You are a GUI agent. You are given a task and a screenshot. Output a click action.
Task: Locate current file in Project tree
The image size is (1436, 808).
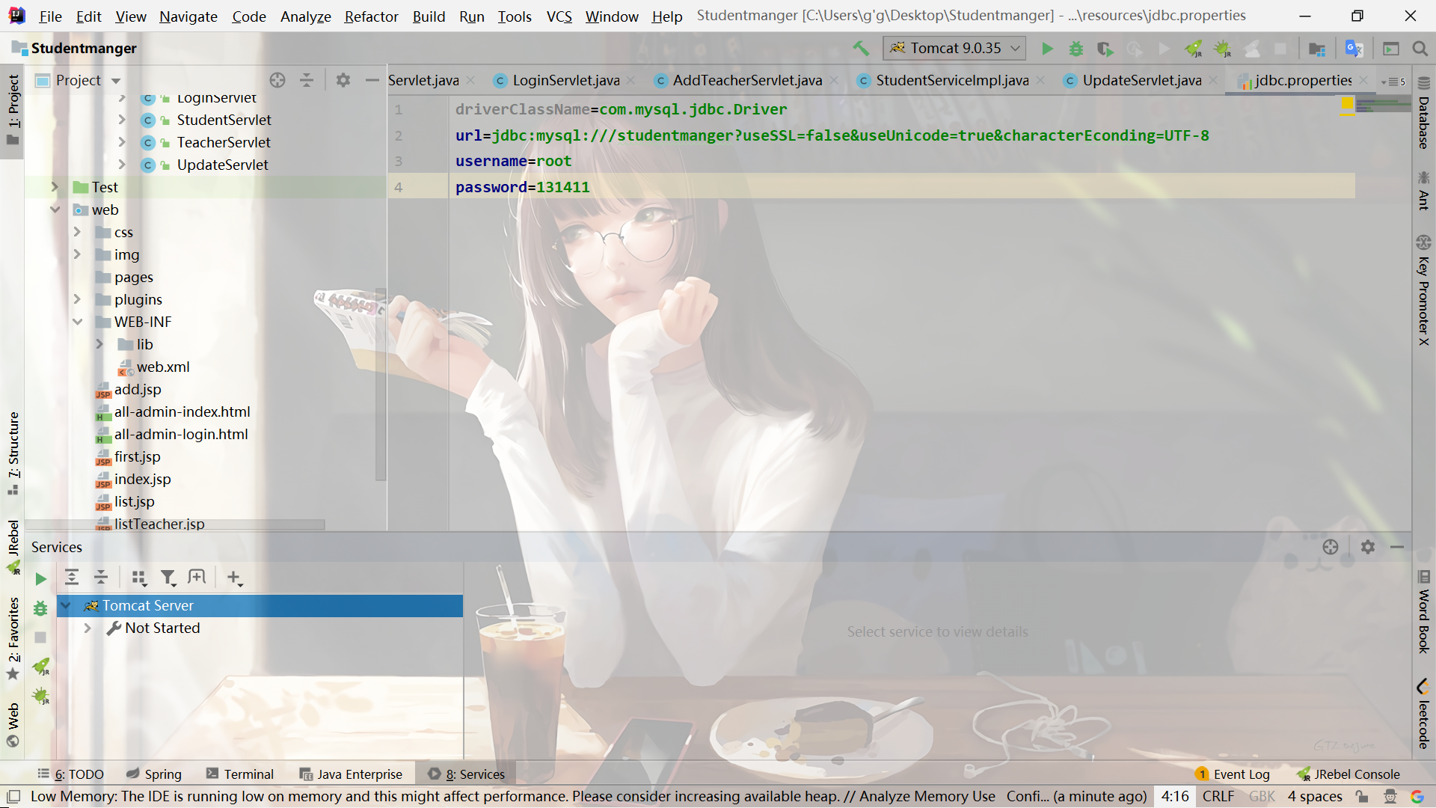[277, 80]
